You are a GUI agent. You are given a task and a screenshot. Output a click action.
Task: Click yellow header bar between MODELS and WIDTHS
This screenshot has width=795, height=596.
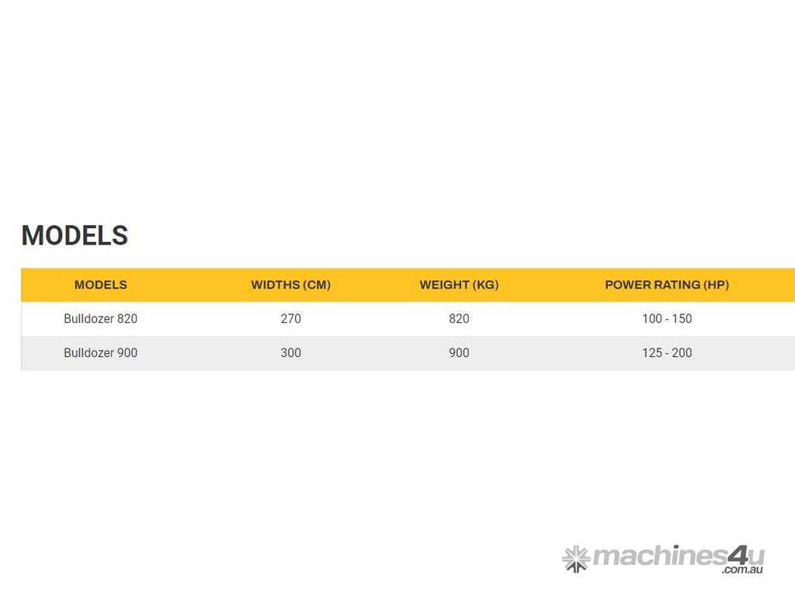click(189, 285)
